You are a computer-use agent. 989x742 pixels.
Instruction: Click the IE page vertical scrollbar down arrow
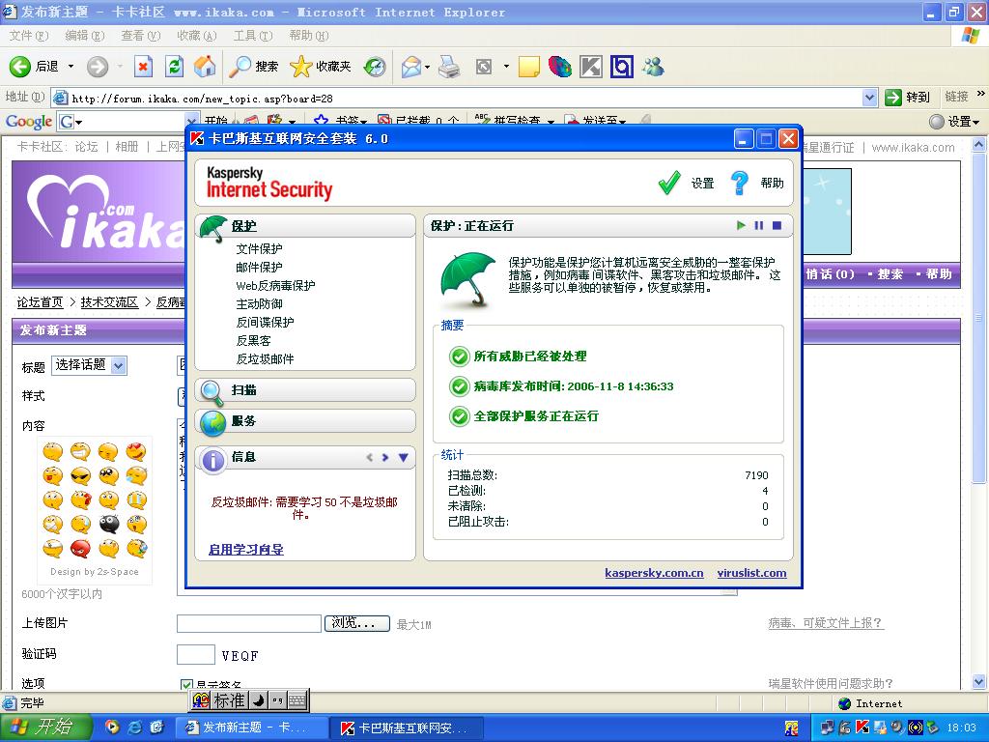click(978, 681)
